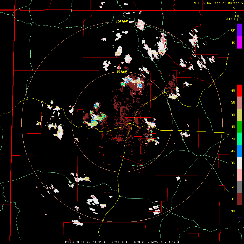Click the HR heavy rain green swatch
The height and width of the screenshot is (244, 244).
point(239,127)
